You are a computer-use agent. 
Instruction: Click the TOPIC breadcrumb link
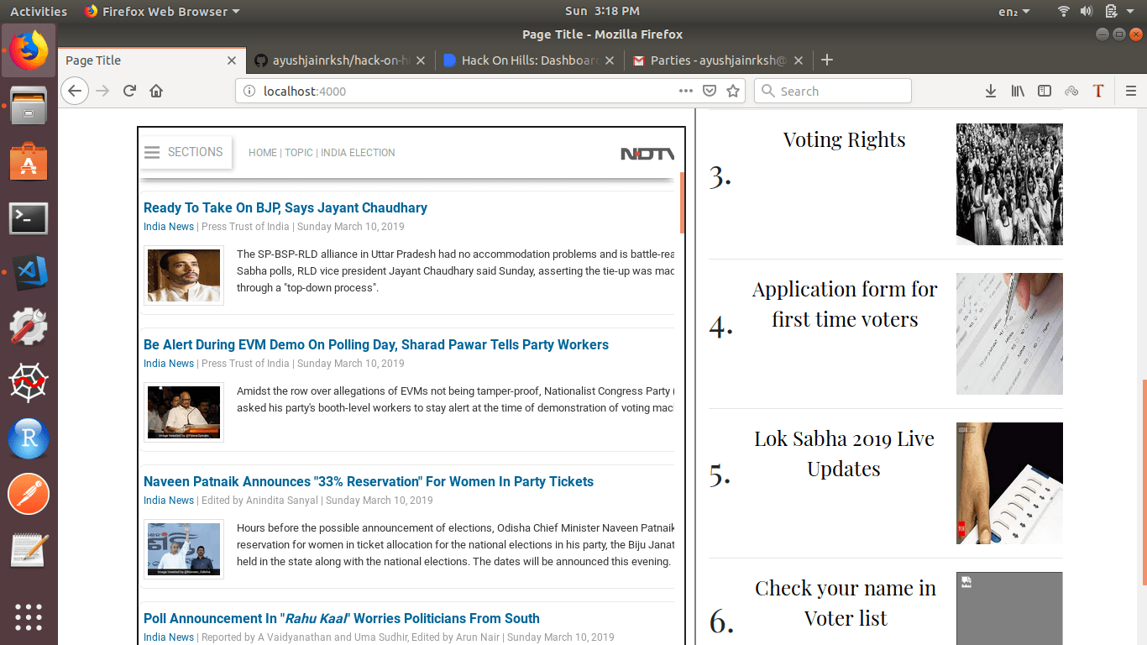[299, 153]
